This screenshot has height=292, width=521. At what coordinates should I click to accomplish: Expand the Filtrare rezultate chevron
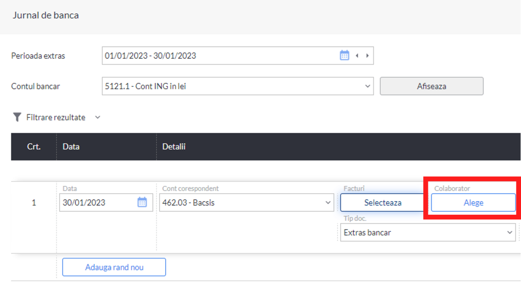[97, 118]
